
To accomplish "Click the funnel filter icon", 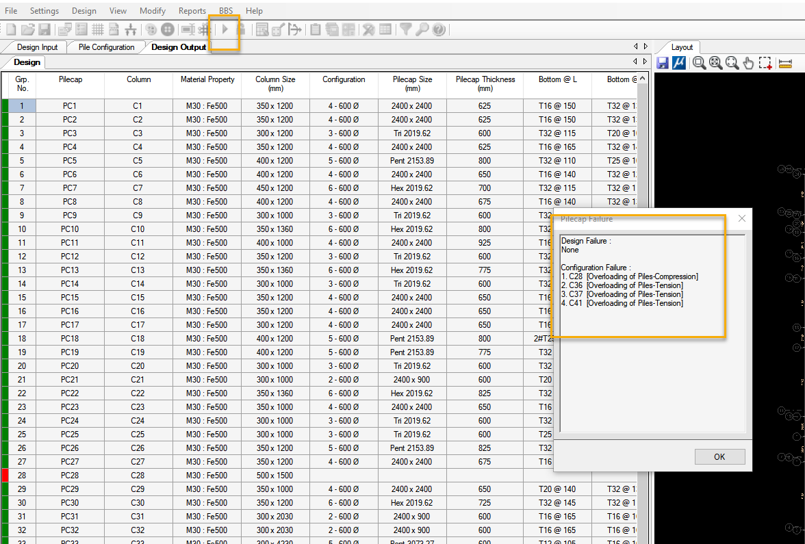I will (x=405, y=29).
